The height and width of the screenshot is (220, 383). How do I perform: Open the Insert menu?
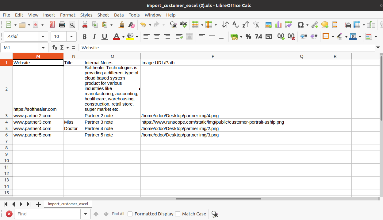(49, 15)
